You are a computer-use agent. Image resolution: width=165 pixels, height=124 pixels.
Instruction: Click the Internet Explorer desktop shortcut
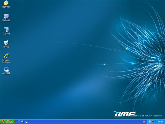6,56
